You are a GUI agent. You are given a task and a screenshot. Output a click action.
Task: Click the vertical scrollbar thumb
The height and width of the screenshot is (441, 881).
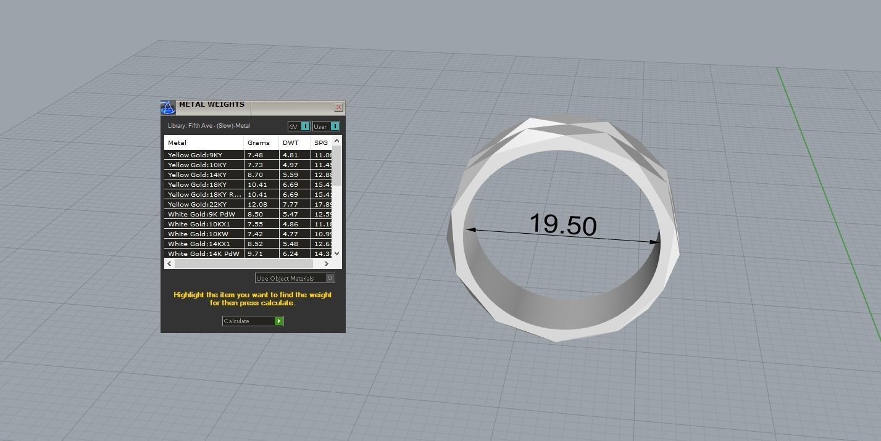pos(337,165)
